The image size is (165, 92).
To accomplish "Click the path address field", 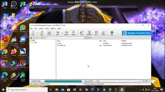I will pos(64,38).
